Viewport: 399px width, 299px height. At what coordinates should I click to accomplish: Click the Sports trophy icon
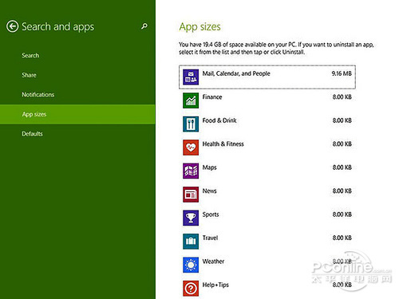[x=191, y=218]
